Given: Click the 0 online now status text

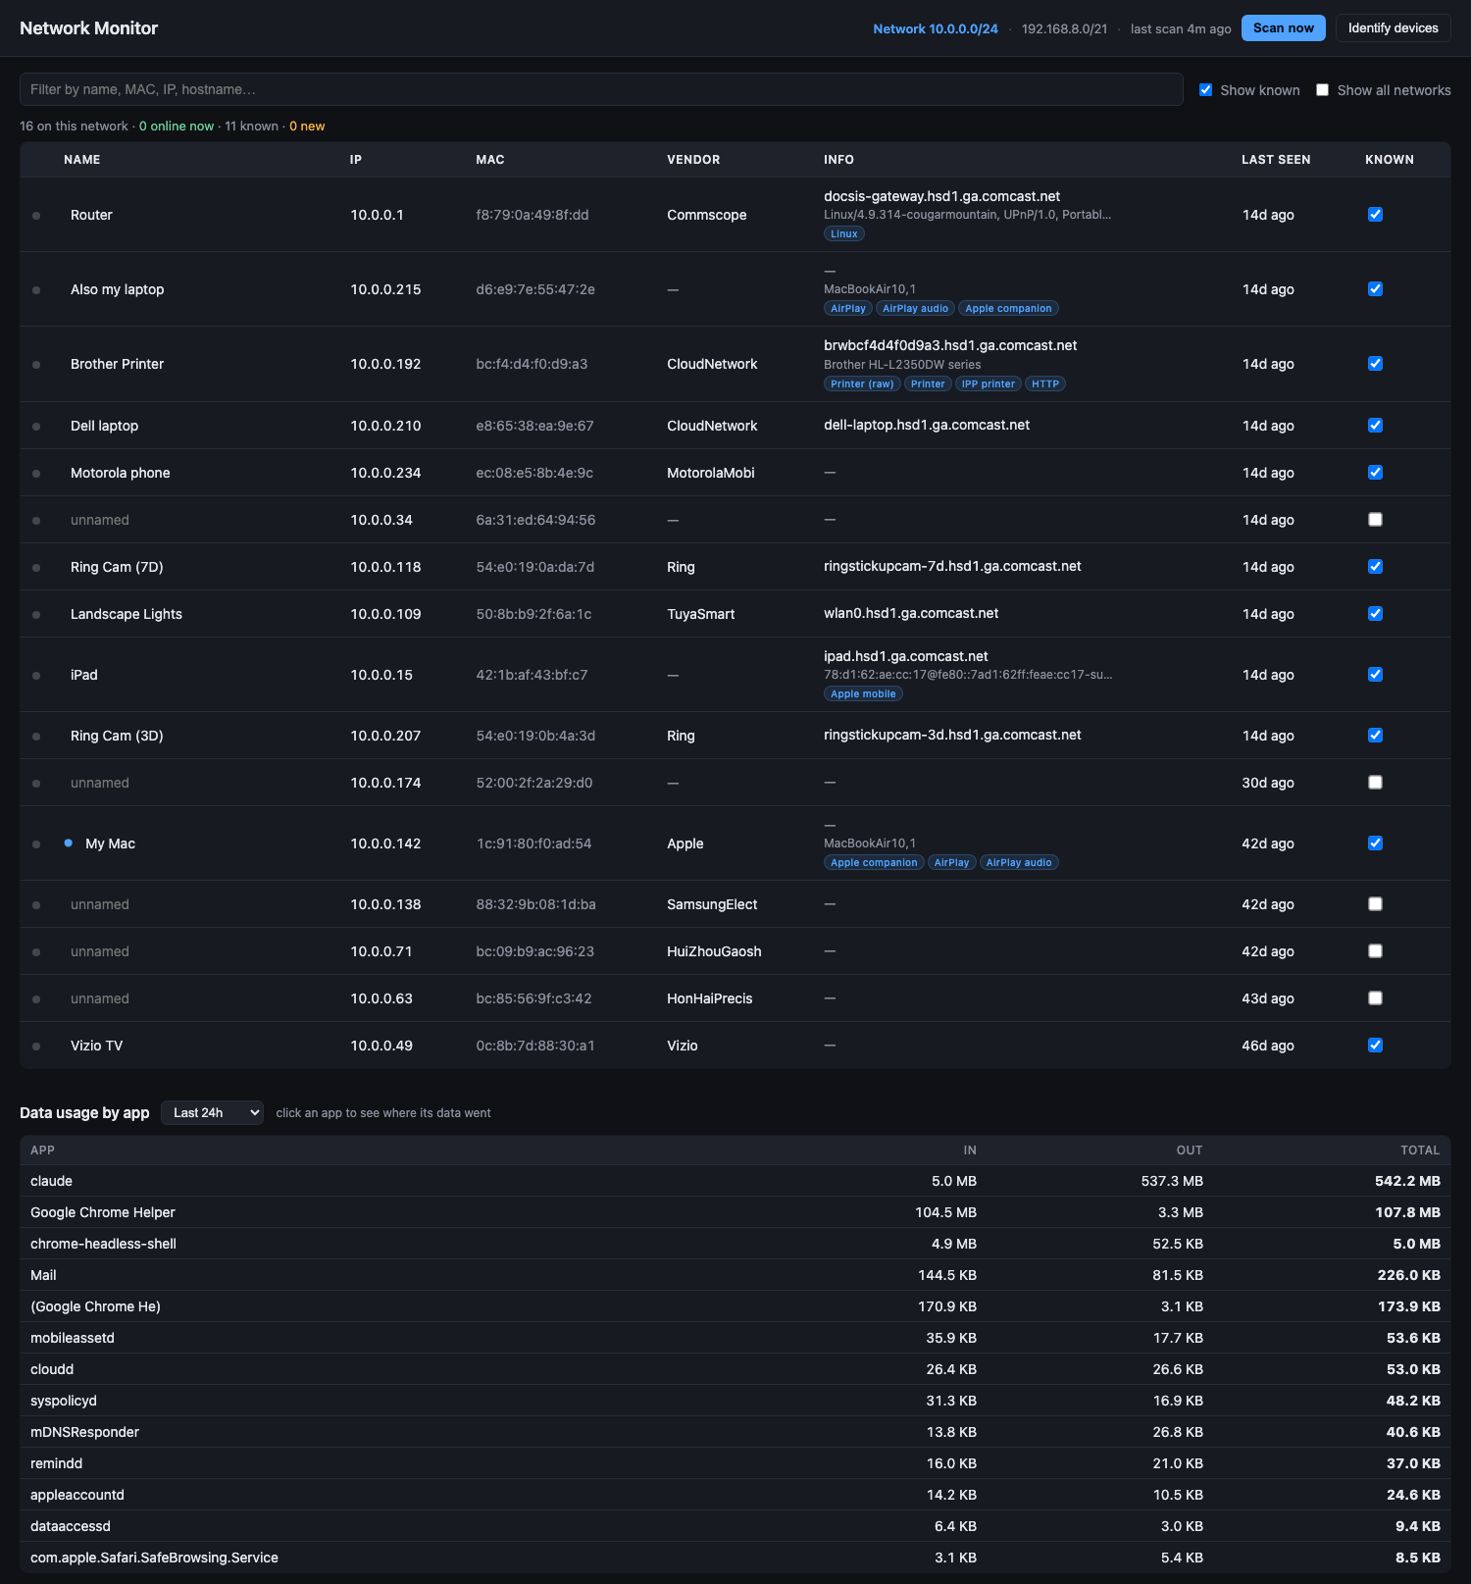Looking at the screenshot, I should pos(177,127).
